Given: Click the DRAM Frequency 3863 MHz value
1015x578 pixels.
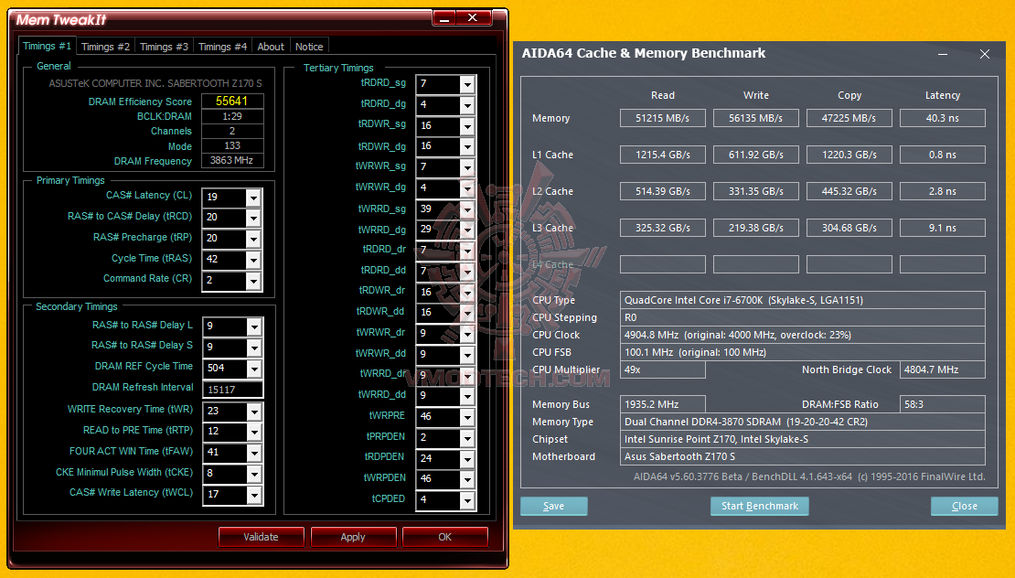Looking at the screenshot, I should click(x=232, y=161).
